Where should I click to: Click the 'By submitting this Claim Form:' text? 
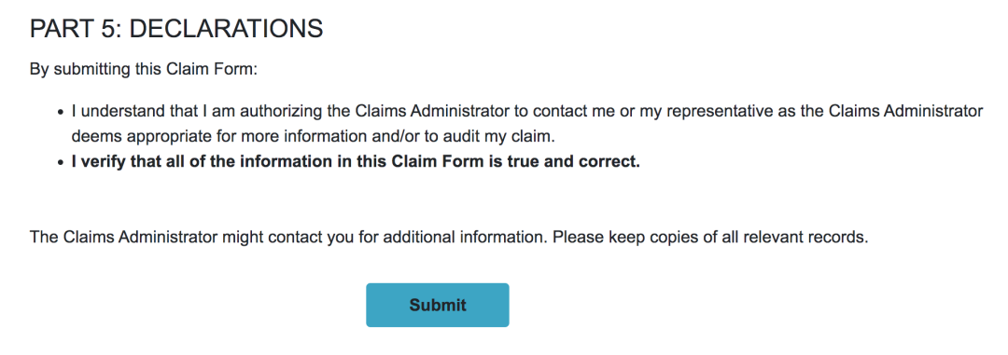pos(144,69)
